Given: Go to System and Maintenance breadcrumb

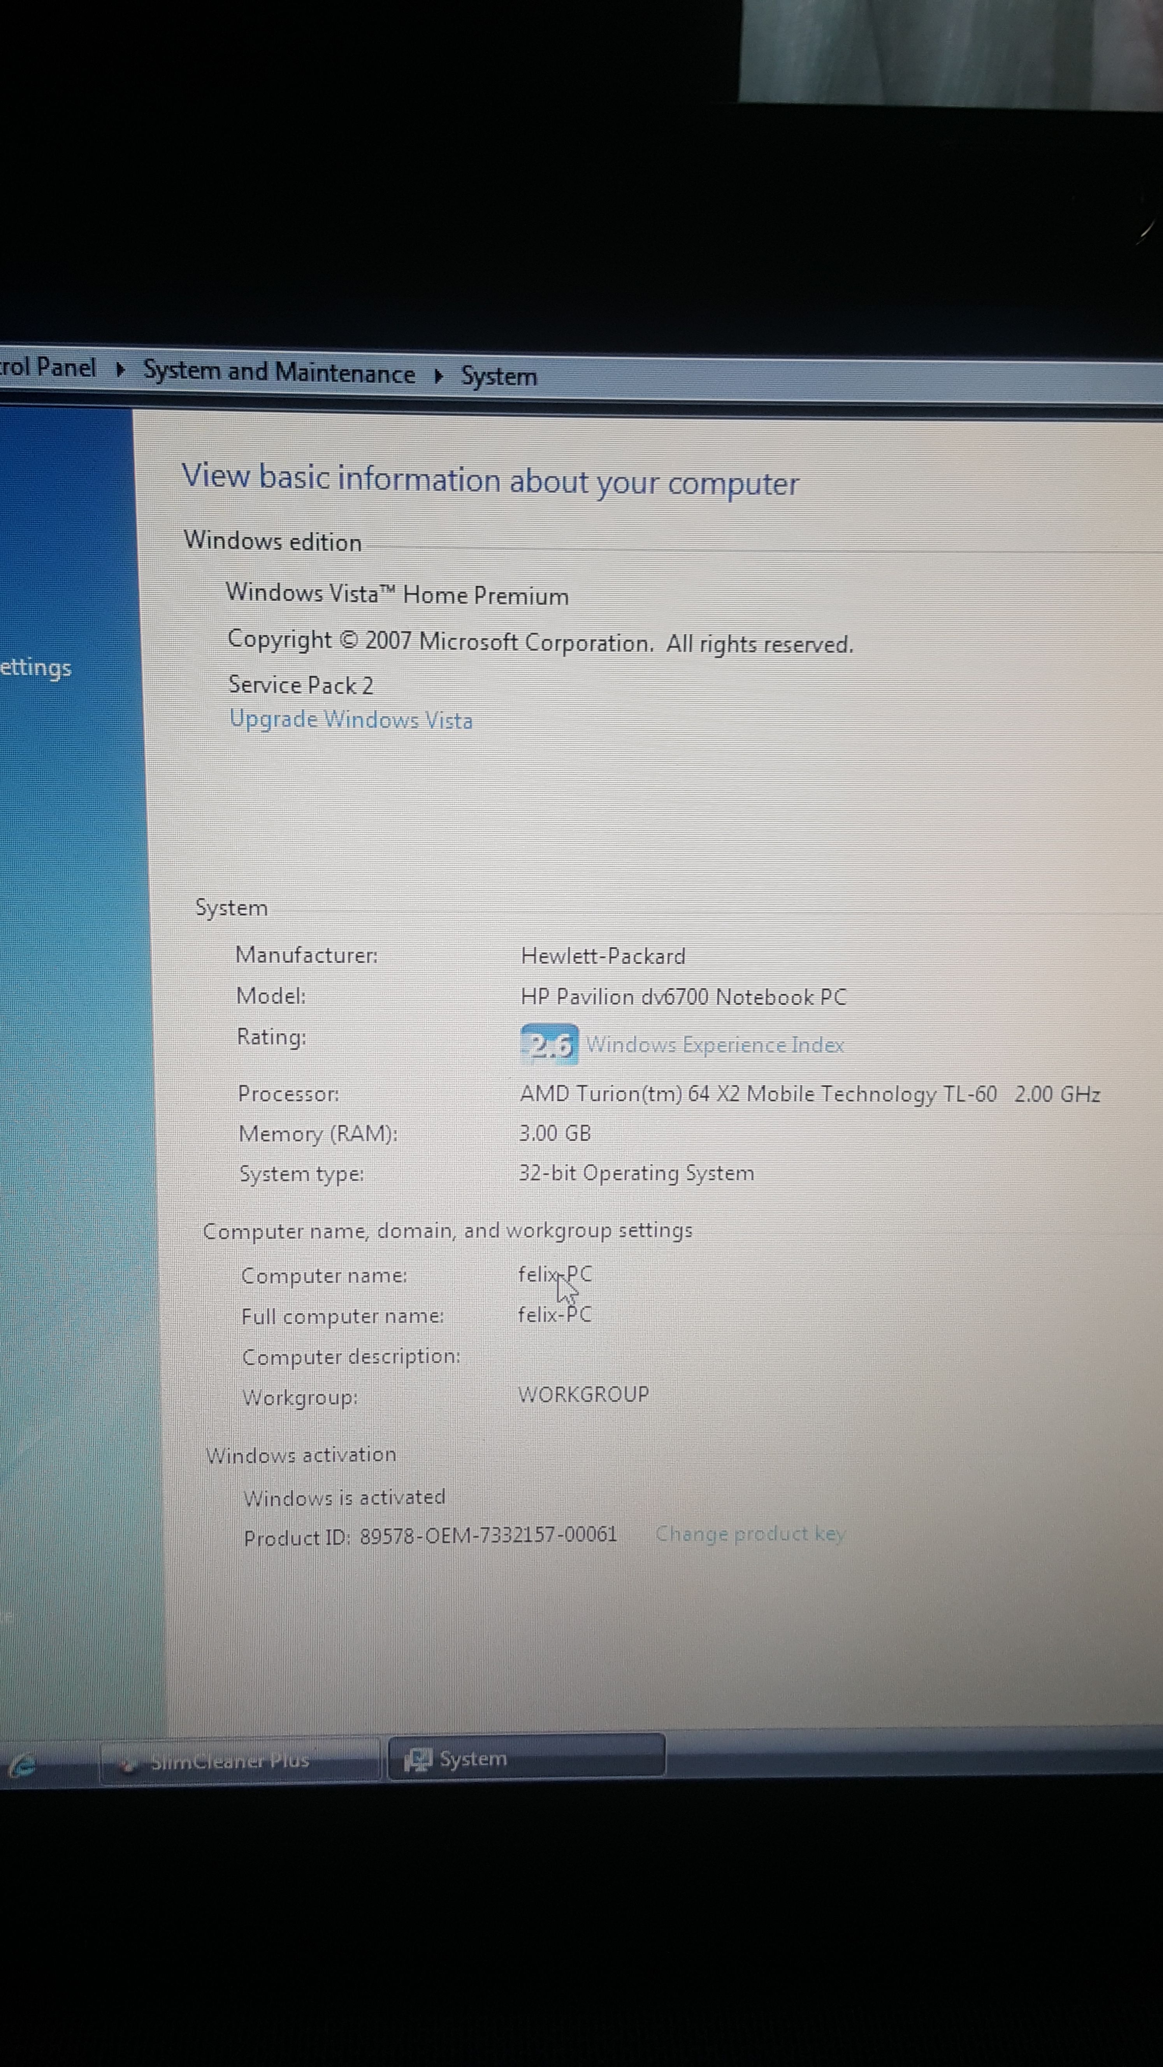Looking at the screenshot, I should [279, 372].
